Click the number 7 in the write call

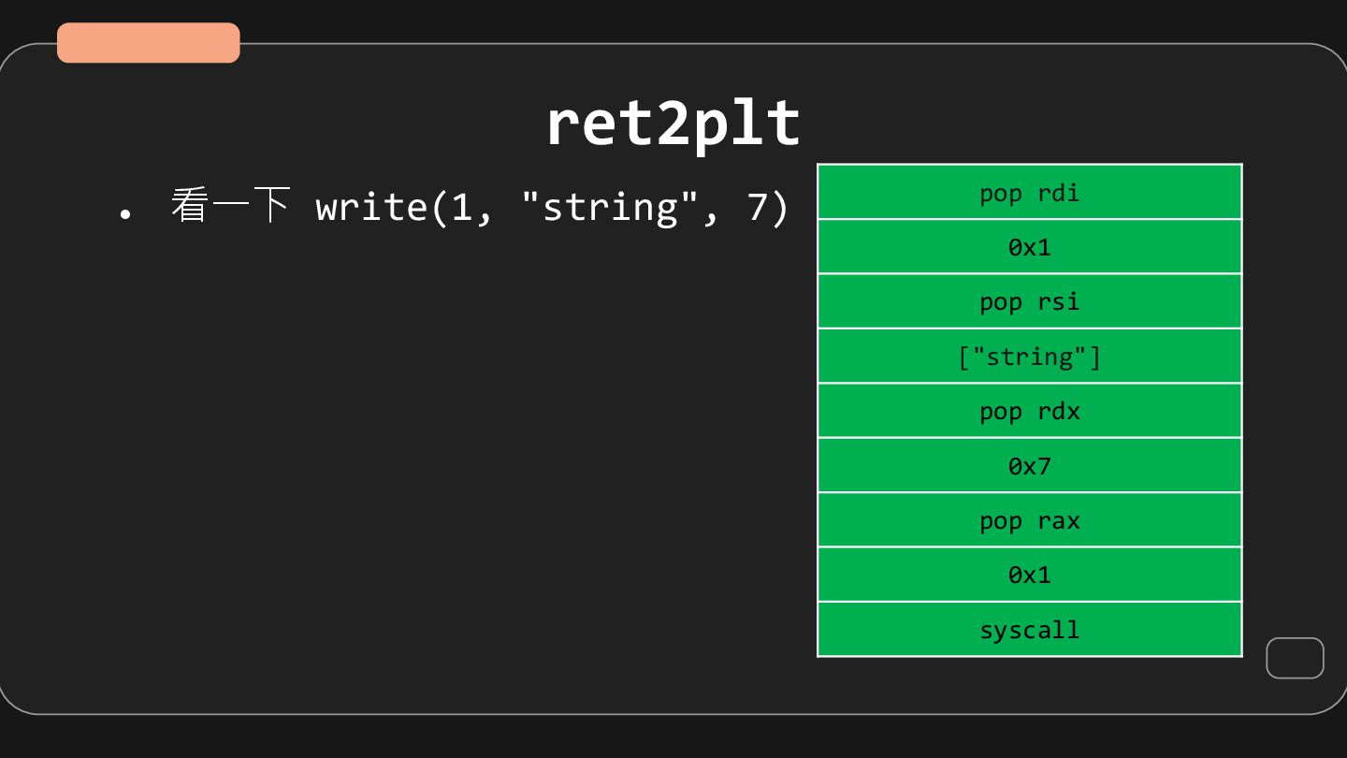[x=758, y=207]
